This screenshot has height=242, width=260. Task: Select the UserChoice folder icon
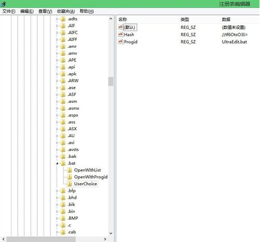pyautogui.click(x=70, y=184)
